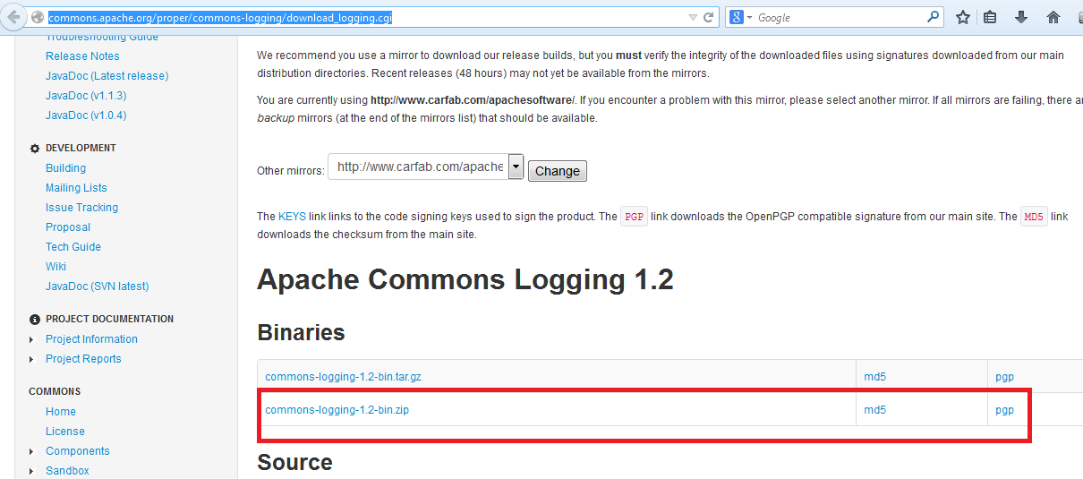The image size is (1083, 479).
Task: Expand the Project Reports arrow
Action: [32, 360]
